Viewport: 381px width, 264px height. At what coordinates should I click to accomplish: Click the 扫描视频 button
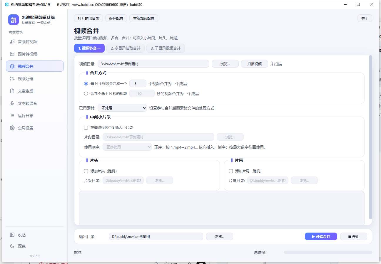[255, 64]
